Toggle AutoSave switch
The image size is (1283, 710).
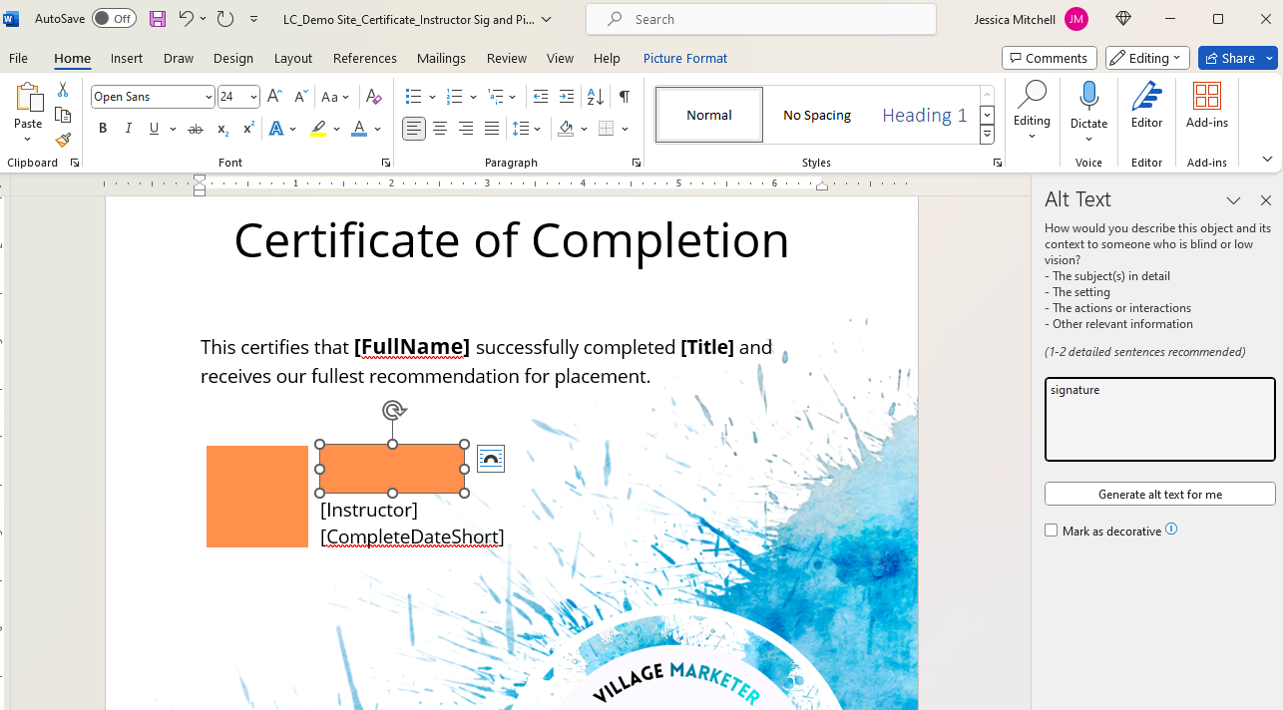coord(114,19)
